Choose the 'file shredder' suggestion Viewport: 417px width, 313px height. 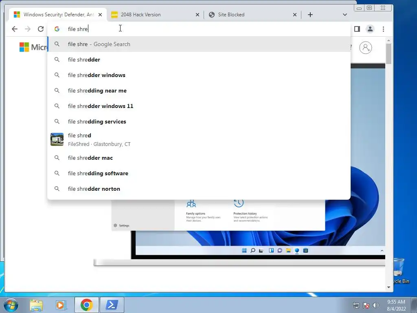pyautogui.click(x=199, y=60)
